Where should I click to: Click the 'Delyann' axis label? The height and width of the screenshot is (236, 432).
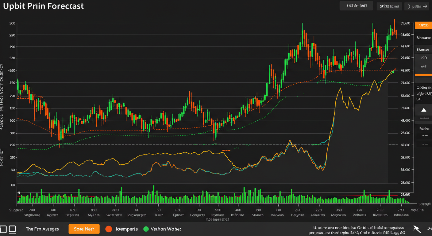[297, 215]
